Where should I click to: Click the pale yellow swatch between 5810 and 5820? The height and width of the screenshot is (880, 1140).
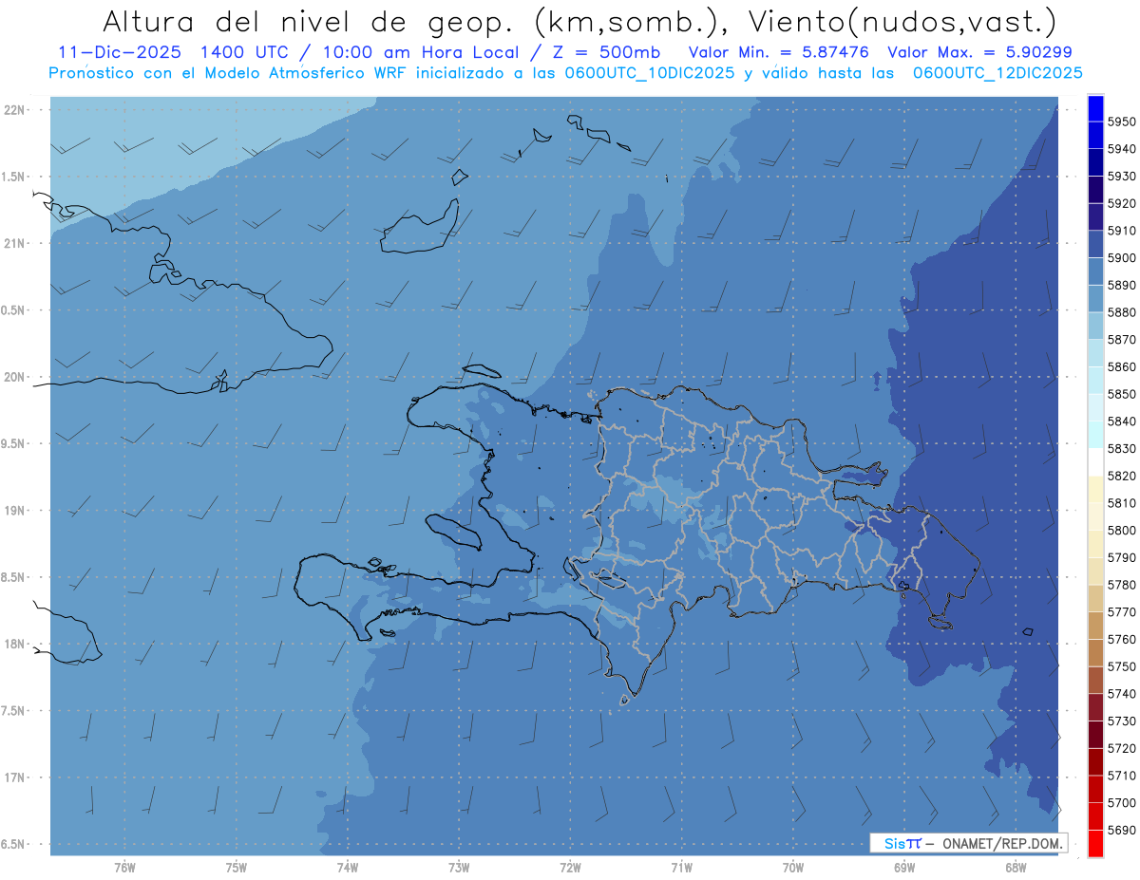(x=1095, y=489)
